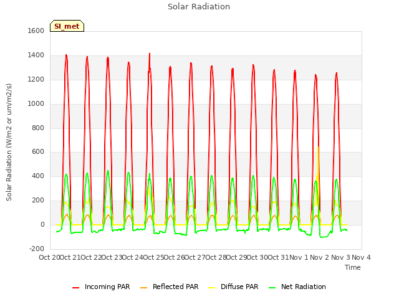
Task: Click the 400 y-axis tick label
Action: point(38,176)
